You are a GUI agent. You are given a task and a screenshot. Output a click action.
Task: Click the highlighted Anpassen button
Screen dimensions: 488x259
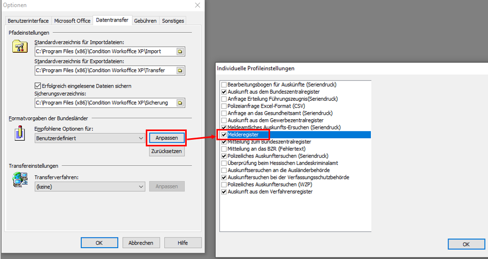tap(166, 138)
